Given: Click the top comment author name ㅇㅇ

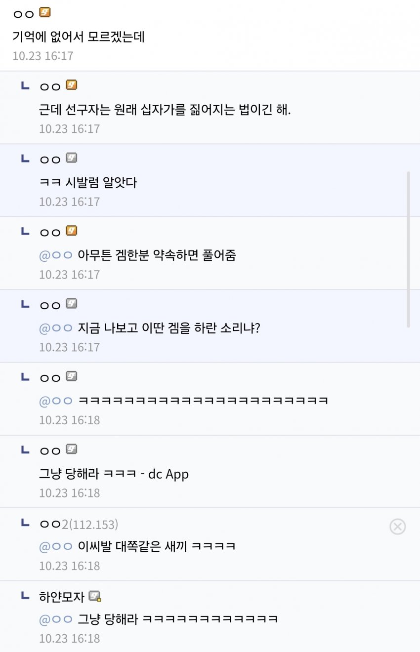Looking at the screenshot, I should [x=23, y=14].
